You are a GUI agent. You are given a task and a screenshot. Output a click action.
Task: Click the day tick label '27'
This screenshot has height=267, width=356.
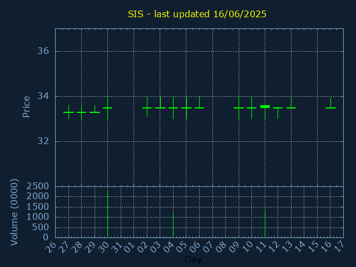pos(64,247)
